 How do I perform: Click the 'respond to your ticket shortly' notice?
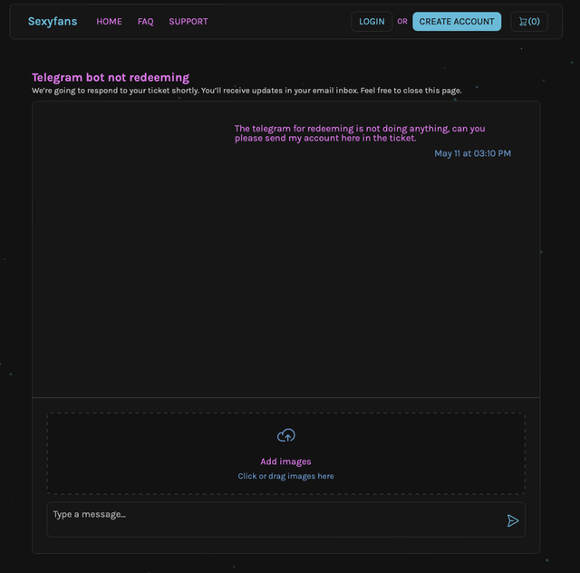(246, 91)
